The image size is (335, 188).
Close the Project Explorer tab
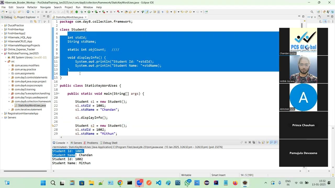tap(38, 17)
